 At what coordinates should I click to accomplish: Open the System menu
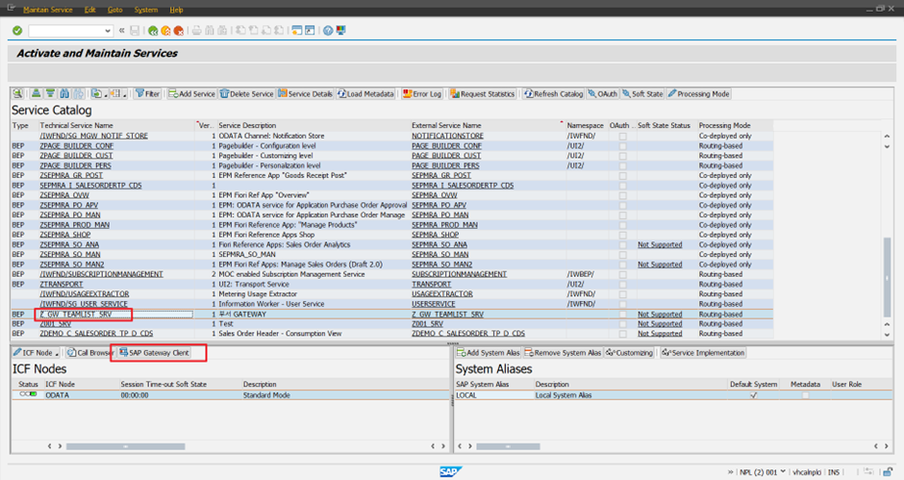click(x=146, y=10)
